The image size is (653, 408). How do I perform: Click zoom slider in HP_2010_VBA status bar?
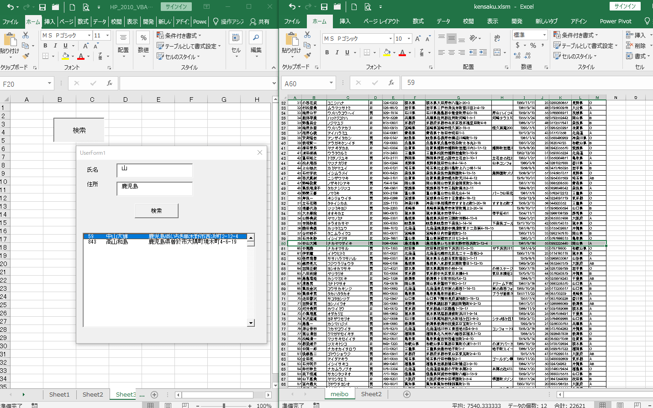[x=224, y=405]
